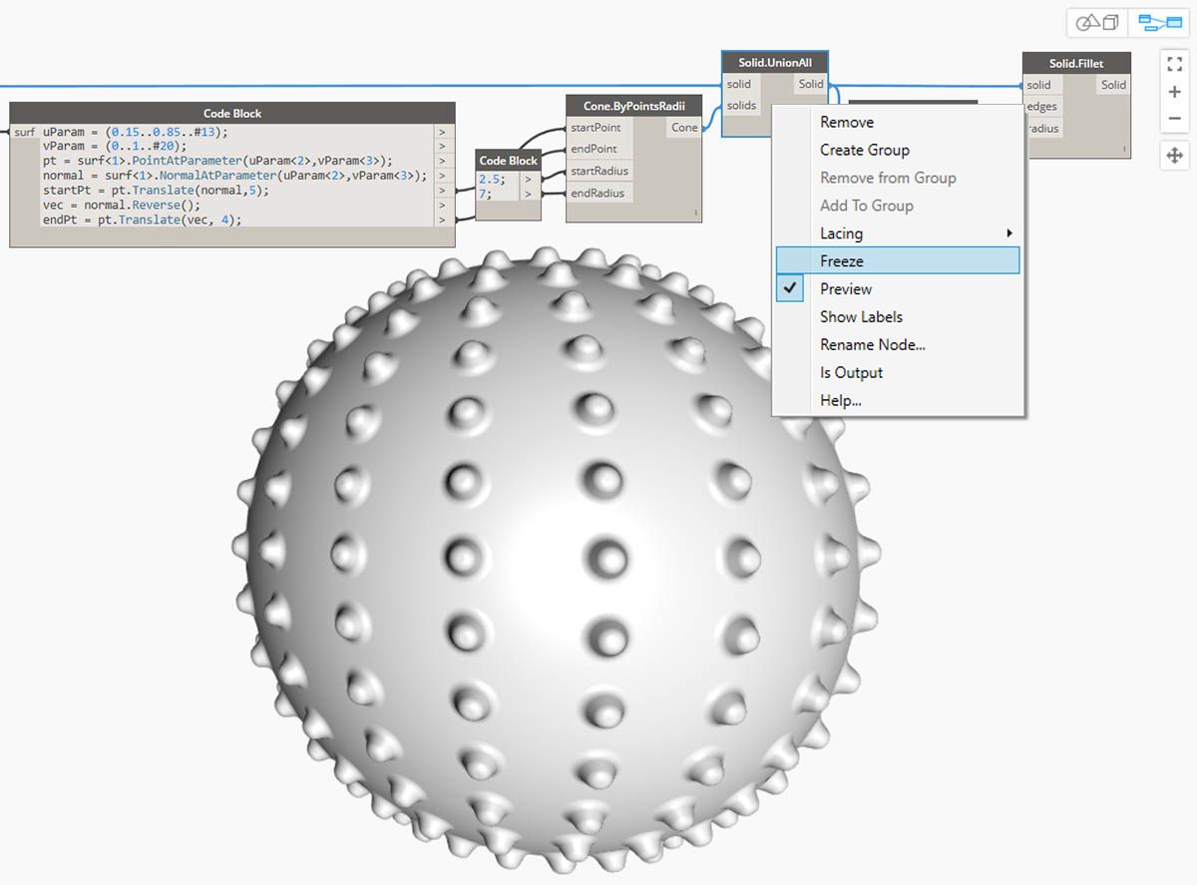Click lacing indicator on Solid.Fillet node
Viewport: 1197px width, 885px height.
[1124, 150]
